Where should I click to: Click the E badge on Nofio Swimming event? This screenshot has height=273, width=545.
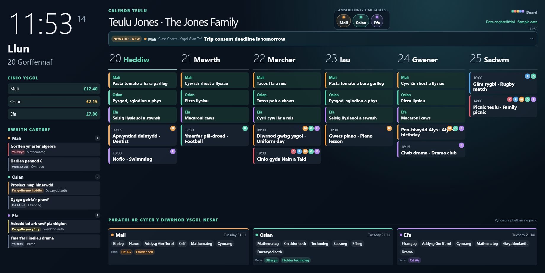pos(173,151)
